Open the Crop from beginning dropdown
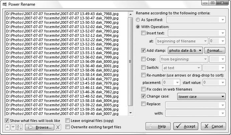 184,59
